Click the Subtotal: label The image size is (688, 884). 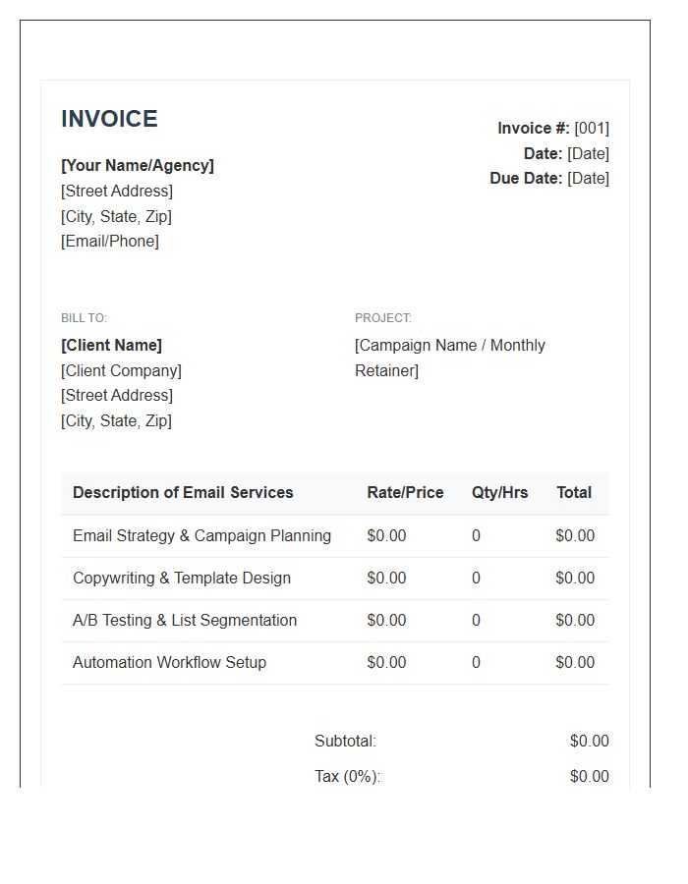(345, 741)
